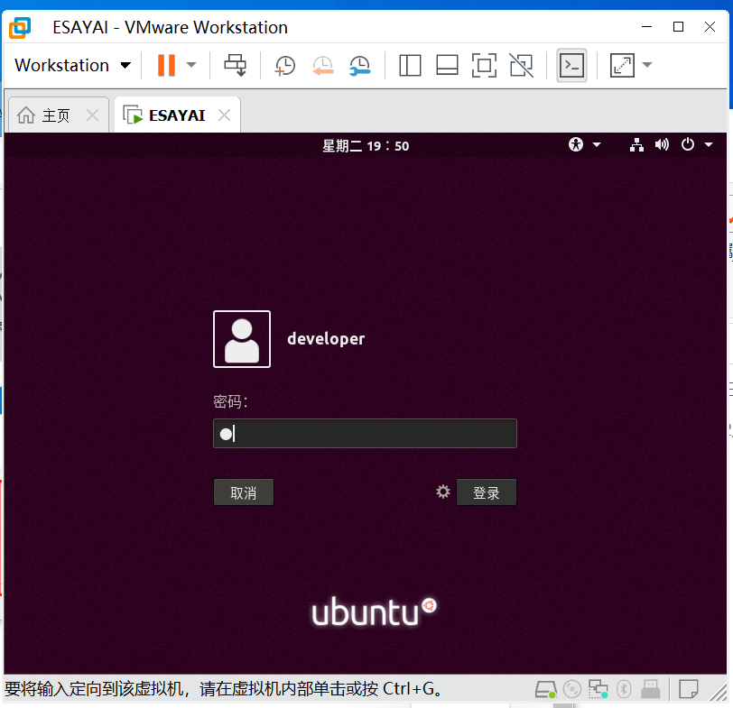Click the 登录 login button
Viewport: 733px width, 708px height.
[487, 492]
